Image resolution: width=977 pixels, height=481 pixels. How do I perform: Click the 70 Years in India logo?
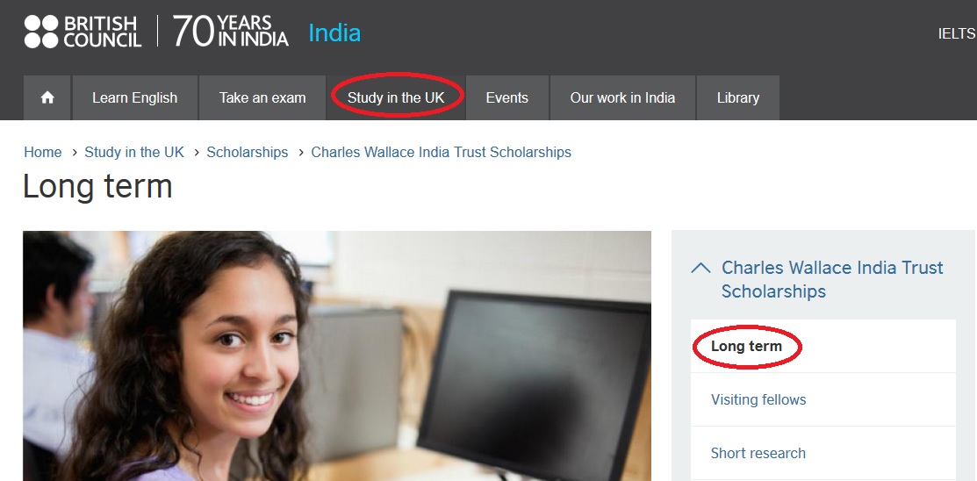click(231, 32)
